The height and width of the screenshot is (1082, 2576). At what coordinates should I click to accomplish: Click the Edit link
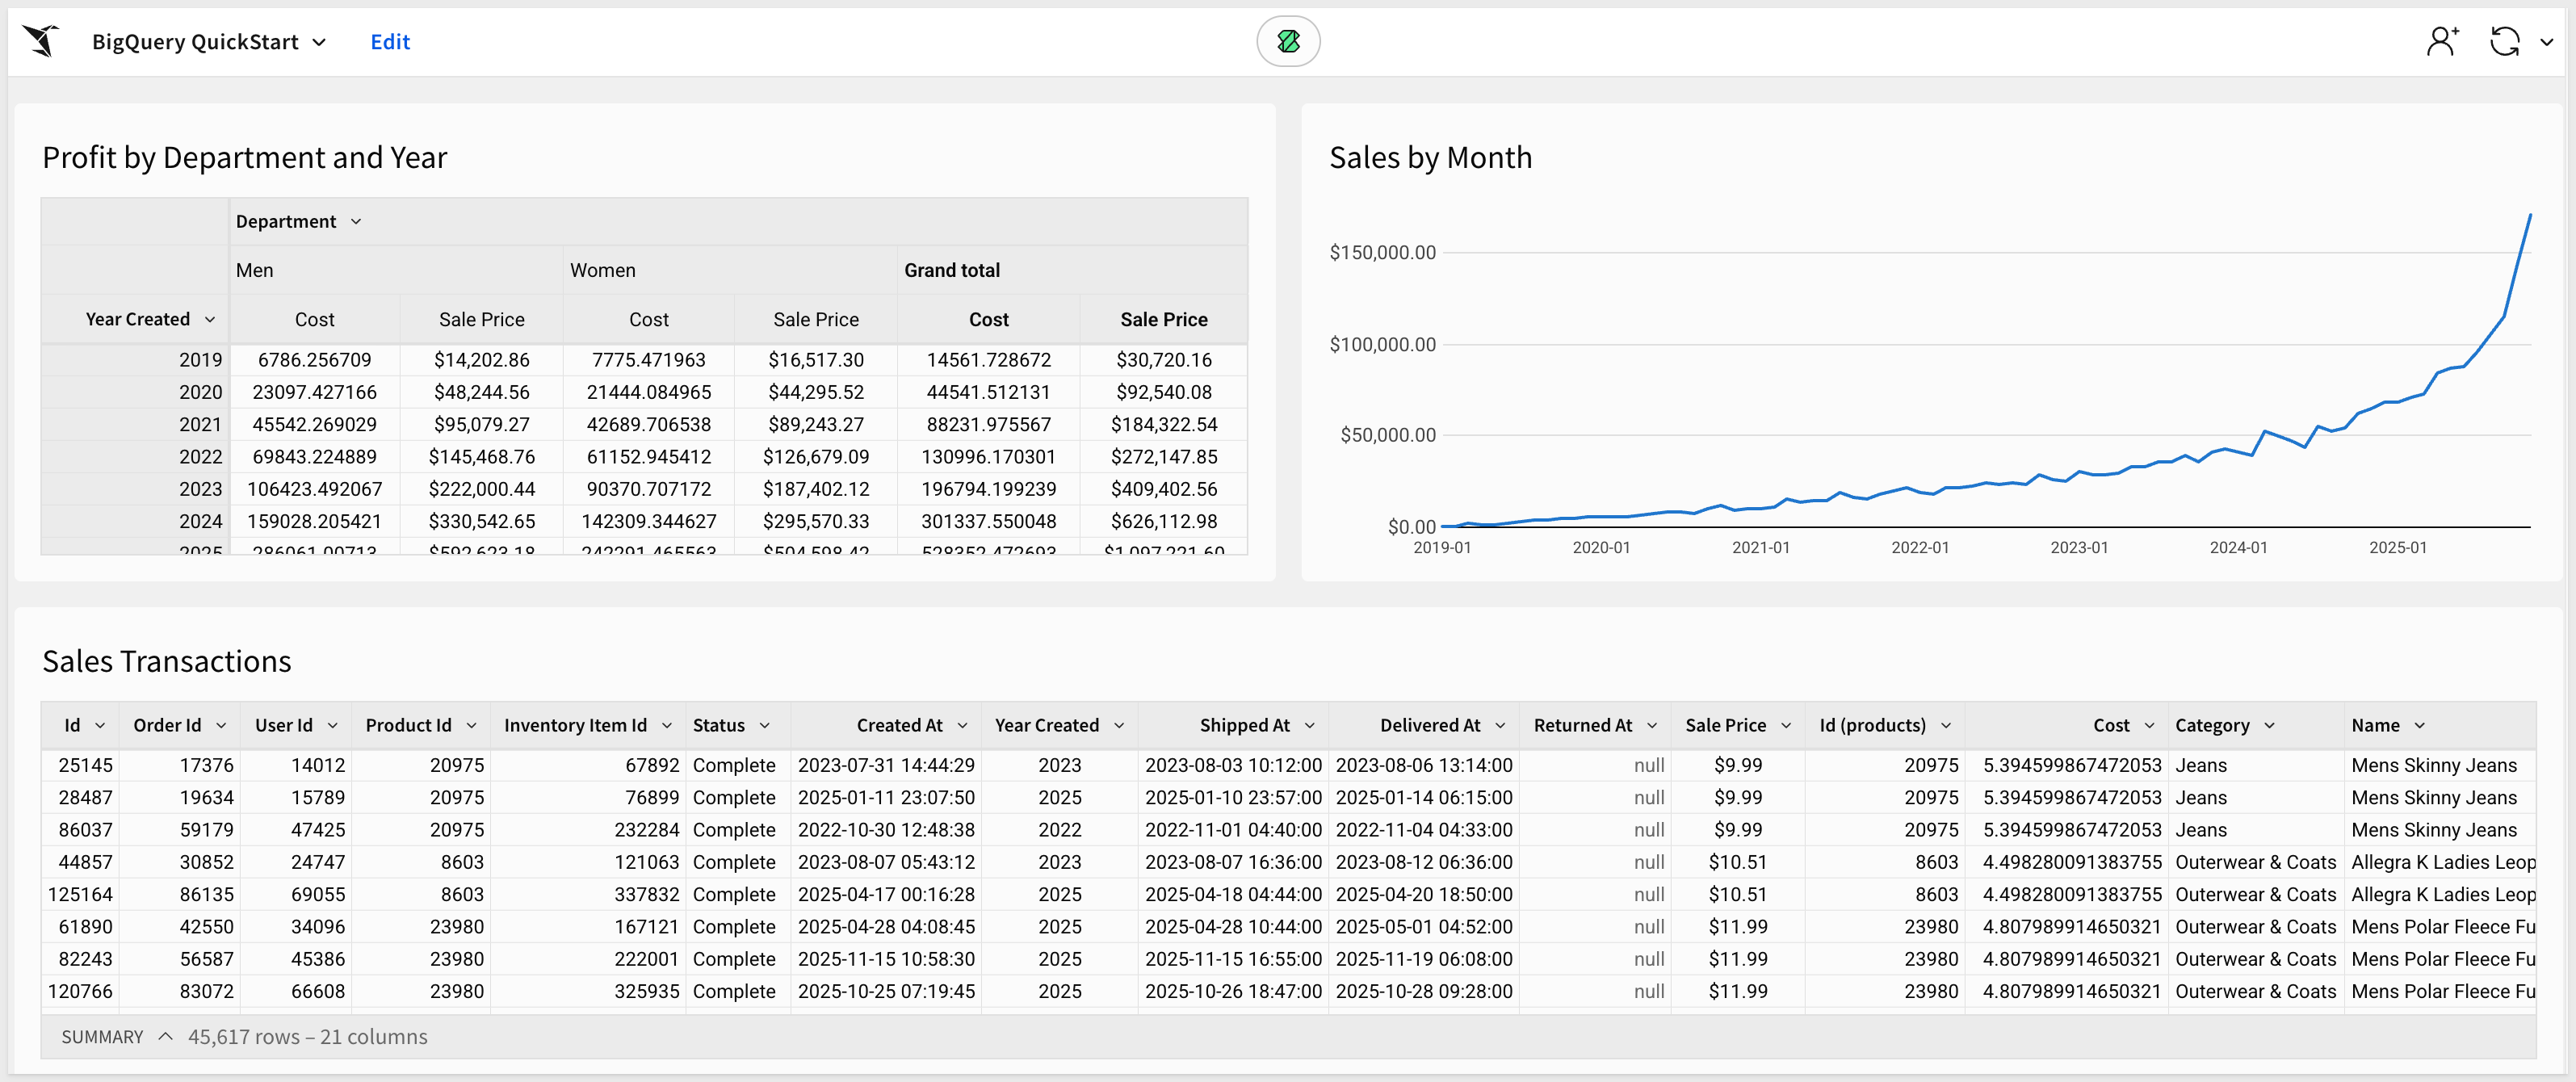pos(389,42)
